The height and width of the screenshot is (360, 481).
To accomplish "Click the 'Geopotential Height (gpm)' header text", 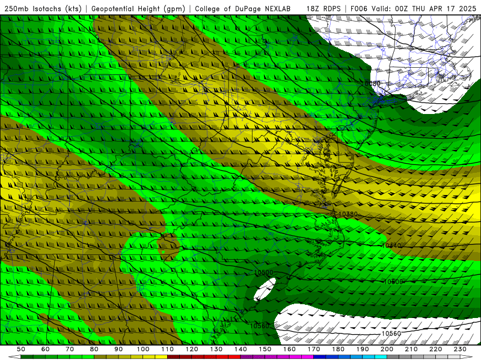I will pyautogui.click(x=138, y=8).
